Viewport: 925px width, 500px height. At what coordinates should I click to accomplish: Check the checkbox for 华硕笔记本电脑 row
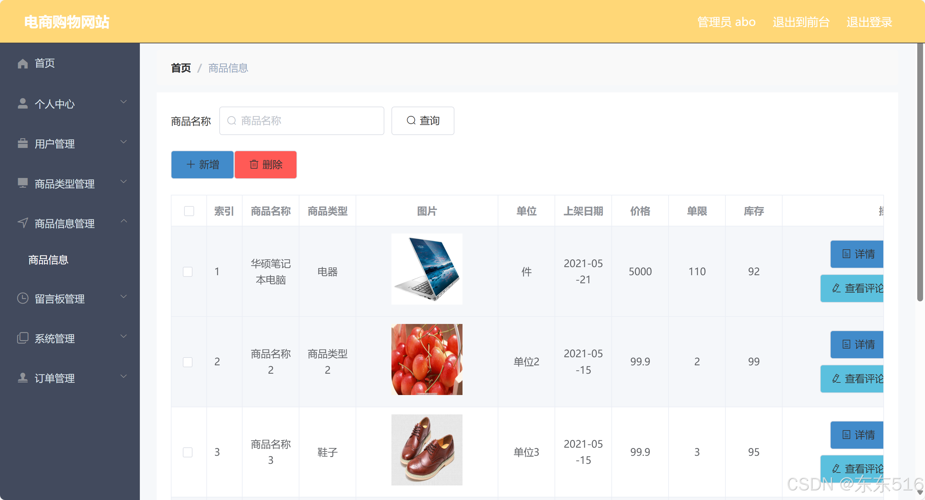click(187, 272)
